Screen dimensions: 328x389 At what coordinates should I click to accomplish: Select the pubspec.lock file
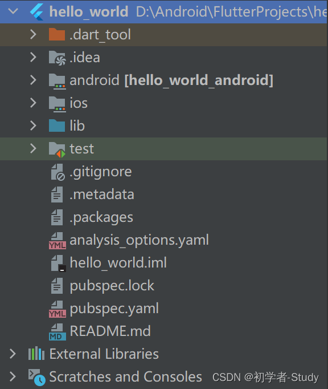112,286
